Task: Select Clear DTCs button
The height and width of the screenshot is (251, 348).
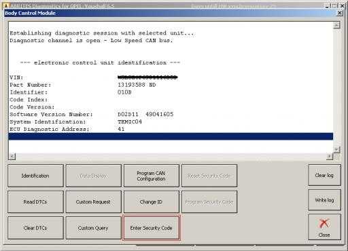Action: tap(35, 228)
